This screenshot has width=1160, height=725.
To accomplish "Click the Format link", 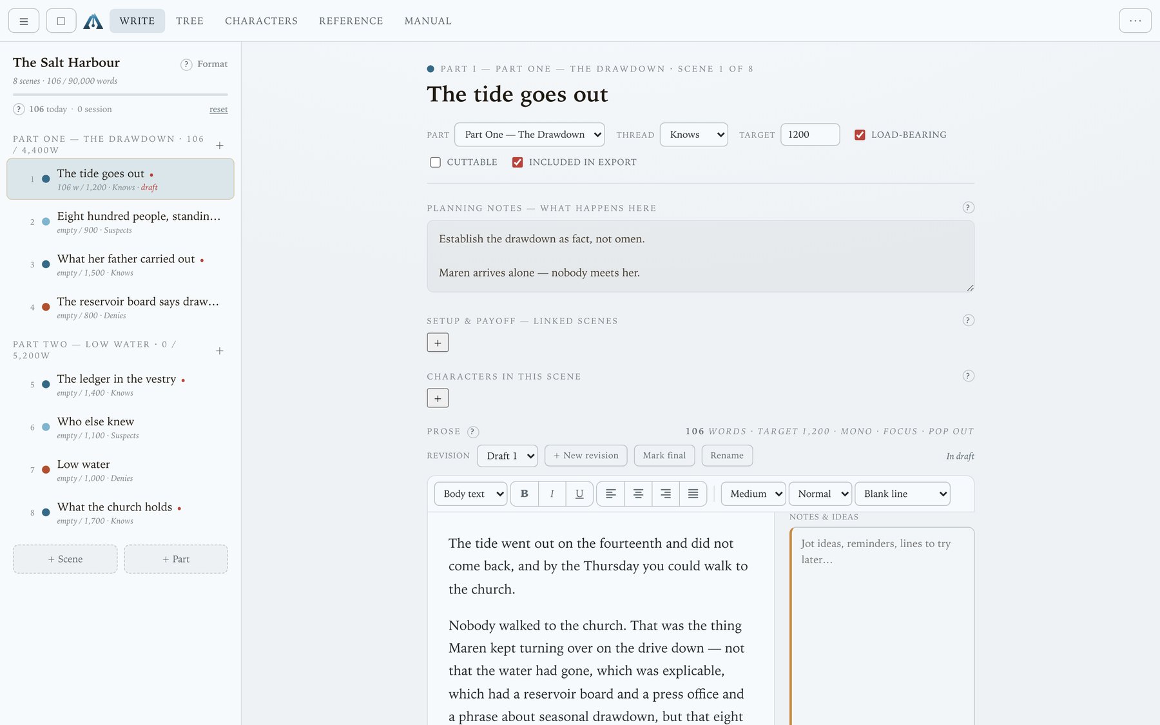I will 213,64.
